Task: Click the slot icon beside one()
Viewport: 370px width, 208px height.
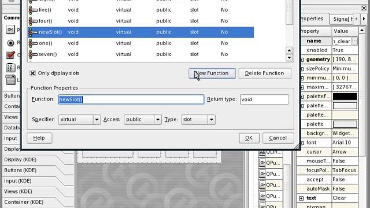Action: click(33, 43)
